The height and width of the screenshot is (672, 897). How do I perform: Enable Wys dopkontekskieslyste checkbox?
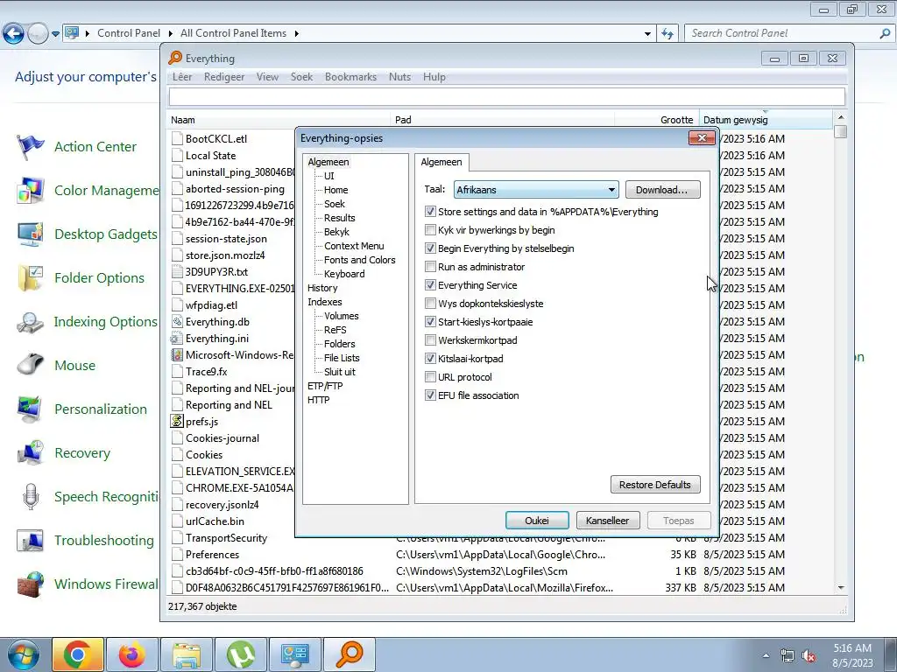pyautogui.click(x=430, y=304)
